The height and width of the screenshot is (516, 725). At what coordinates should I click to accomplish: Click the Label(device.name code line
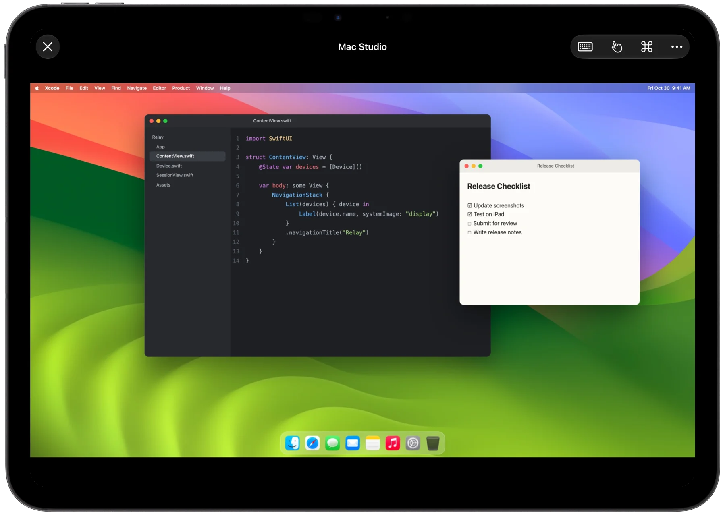click(369, 214)
